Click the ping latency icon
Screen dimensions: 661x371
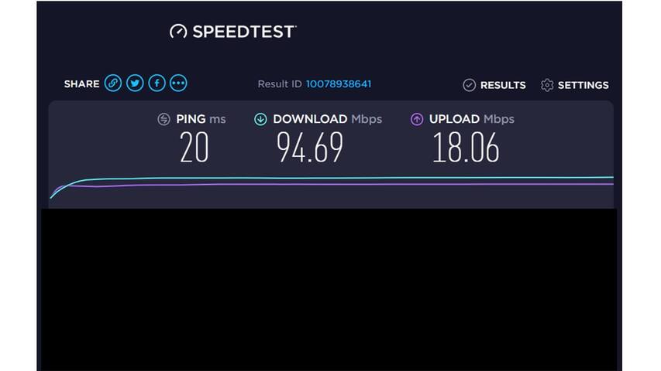pyautogui.click(x=164, y=119)
